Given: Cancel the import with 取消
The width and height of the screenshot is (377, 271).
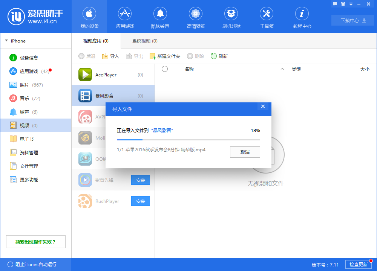Looking at the screenshot, I should 245,152.
